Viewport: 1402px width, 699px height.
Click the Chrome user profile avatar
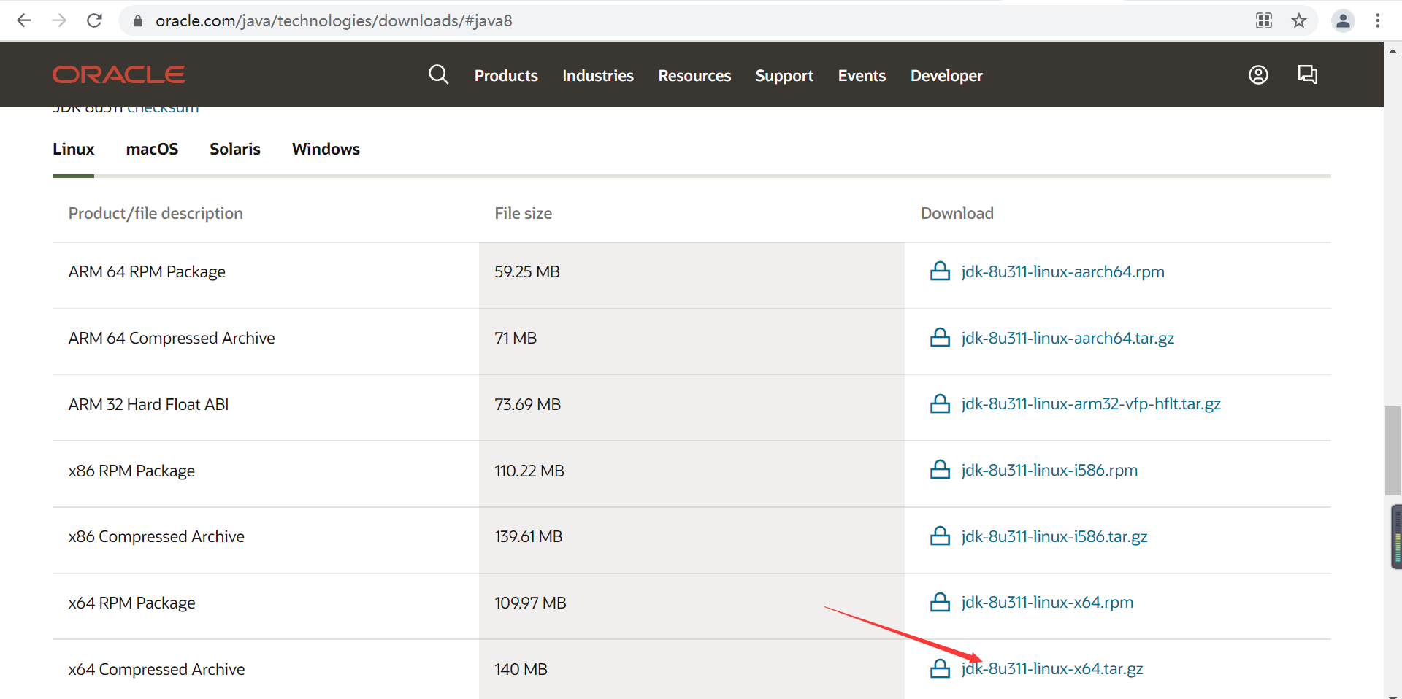pyautogui.click(x=1343, y=20)
